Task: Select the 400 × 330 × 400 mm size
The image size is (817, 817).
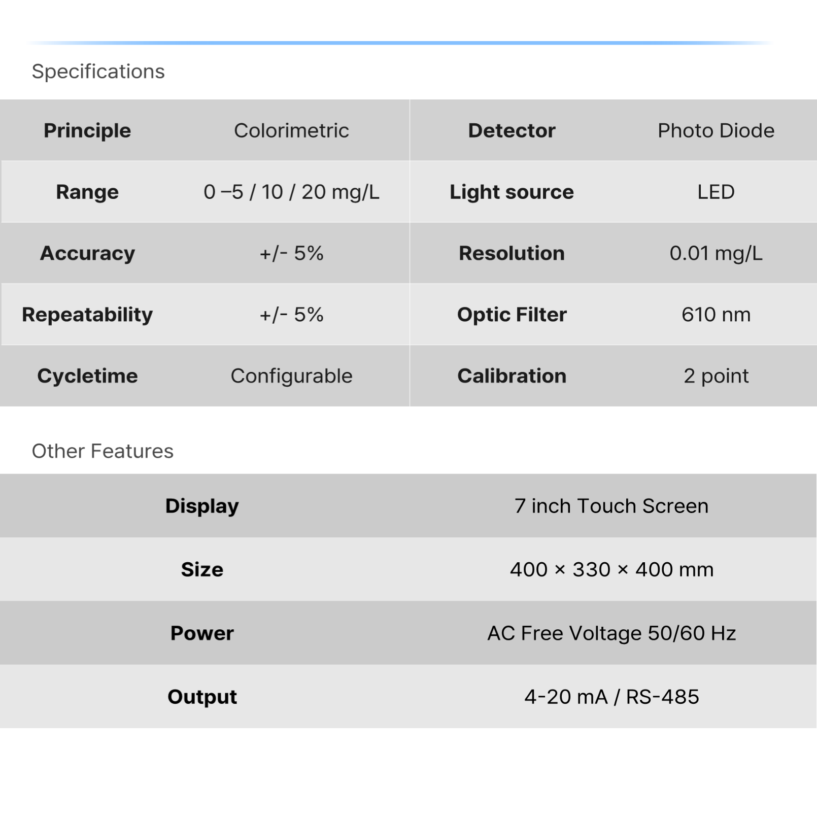Action: [611, 569]
